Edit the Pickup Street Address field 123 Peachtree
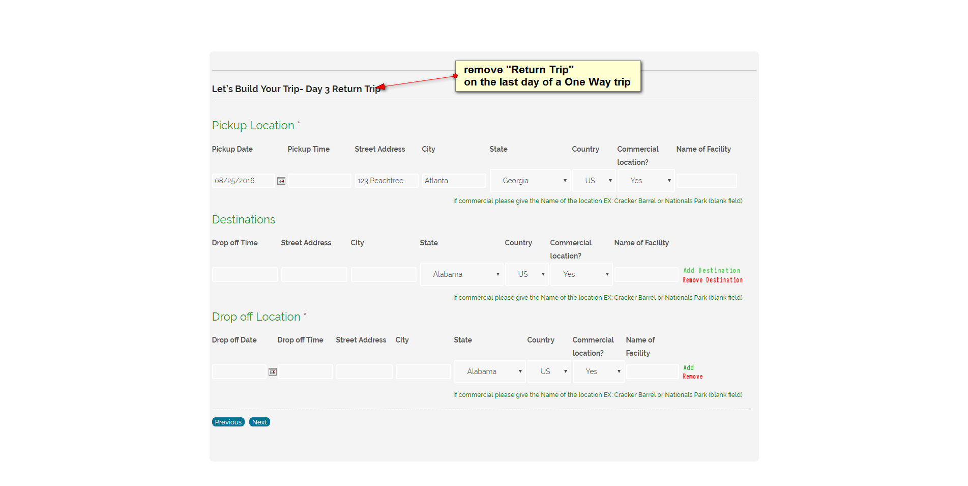The image size is (968, 486). pos(387,181)
